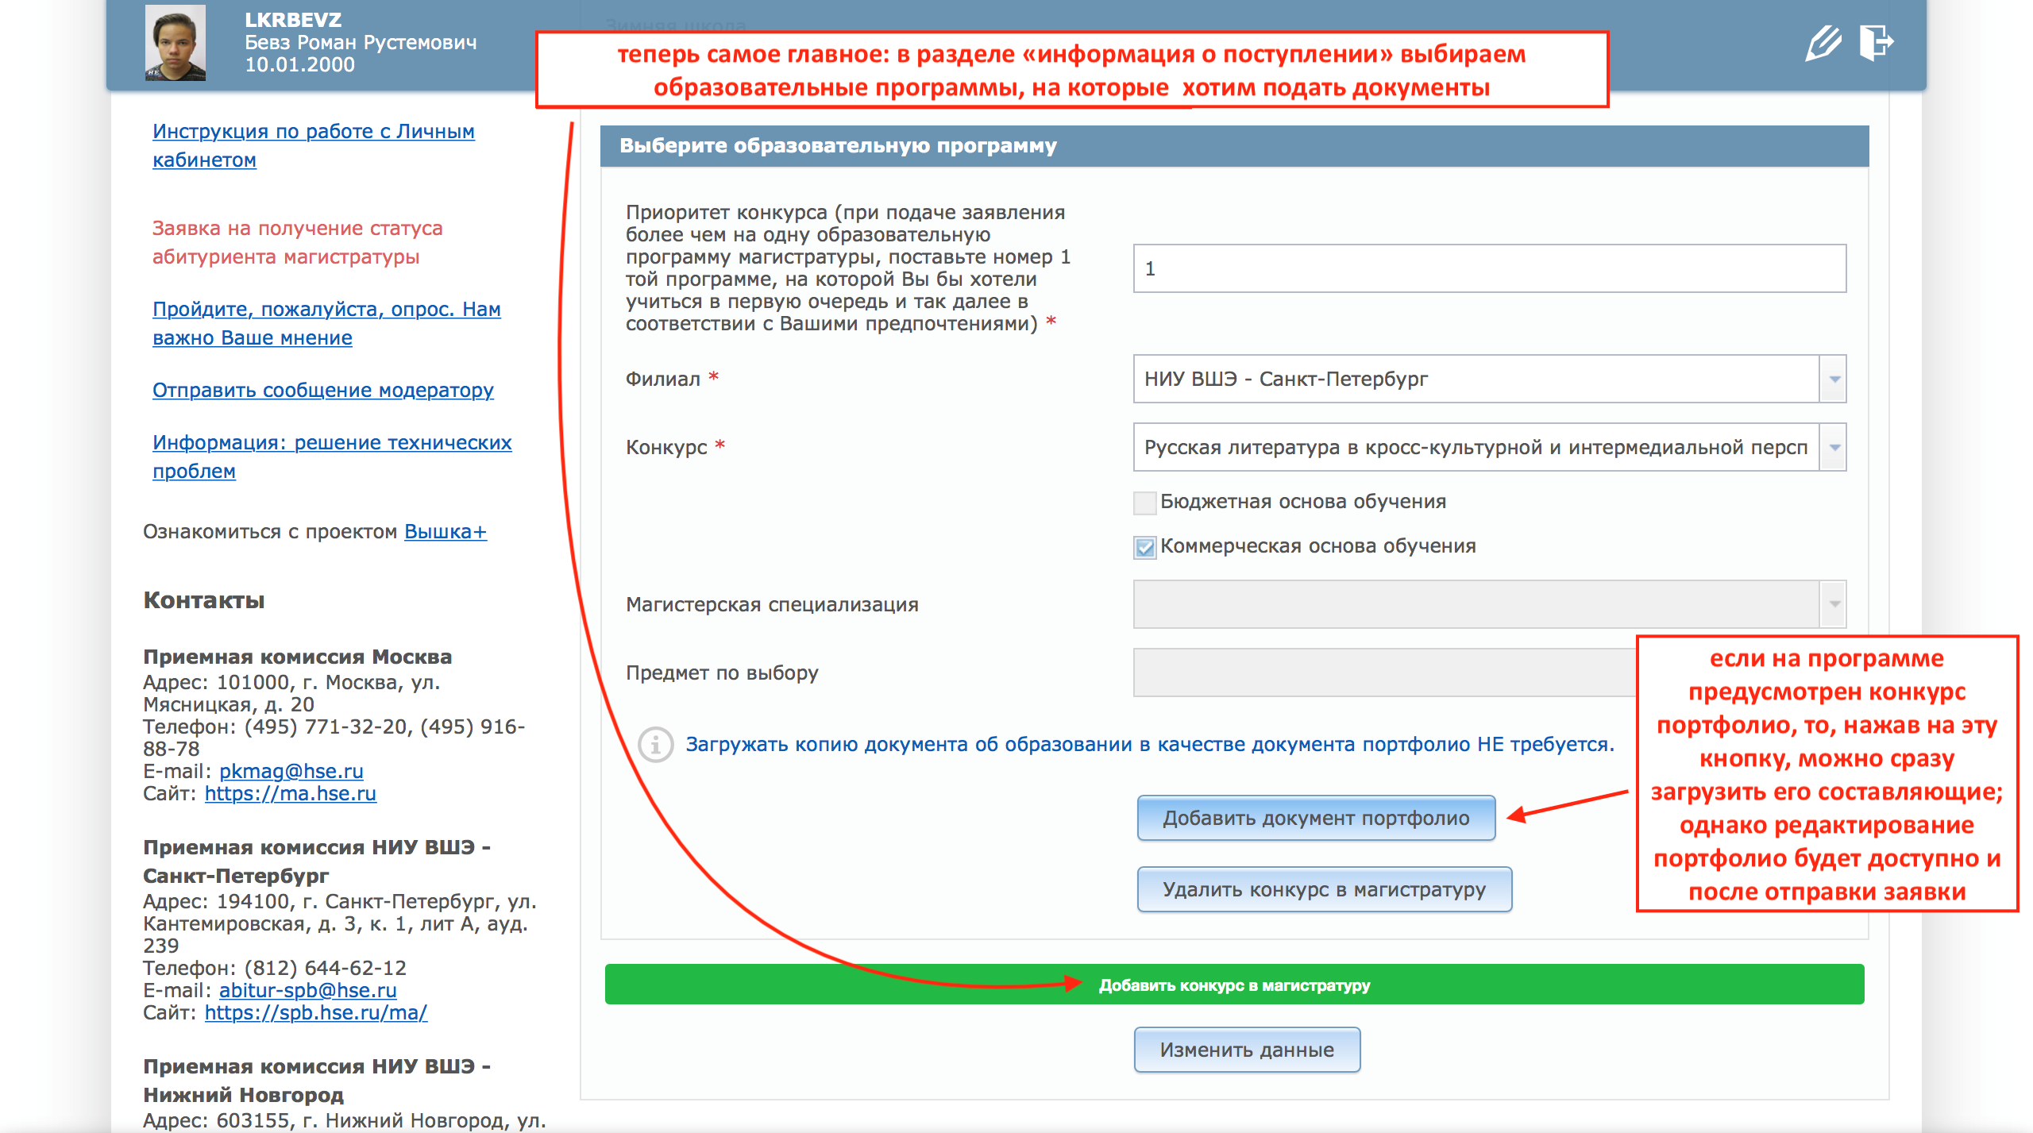
Task: Click the priority number input field
Action: (x=1489, y=269)
